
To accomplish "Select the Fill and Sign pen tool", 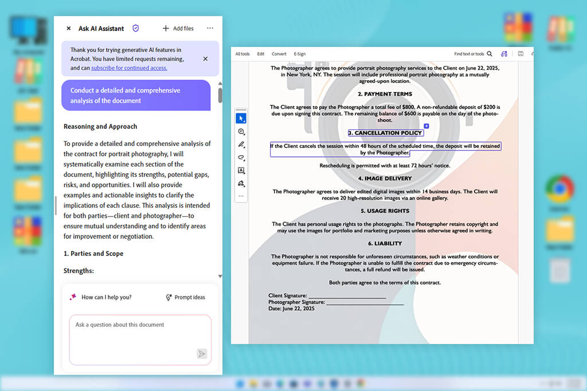I will pos(241,183).
